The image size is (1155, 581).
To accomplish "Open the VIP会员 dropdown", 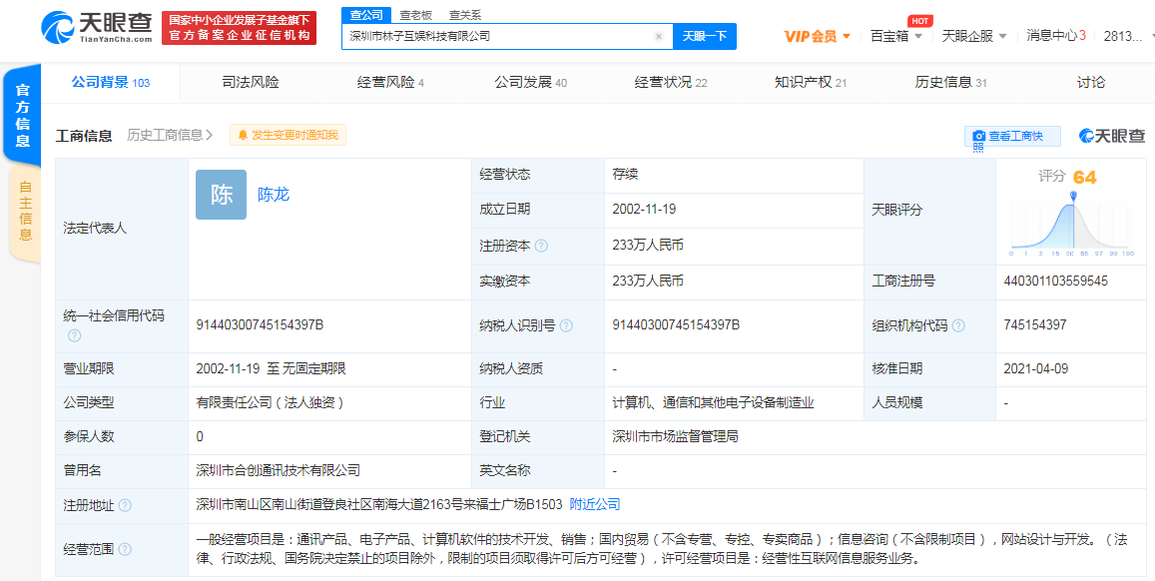I will point(817,36).
